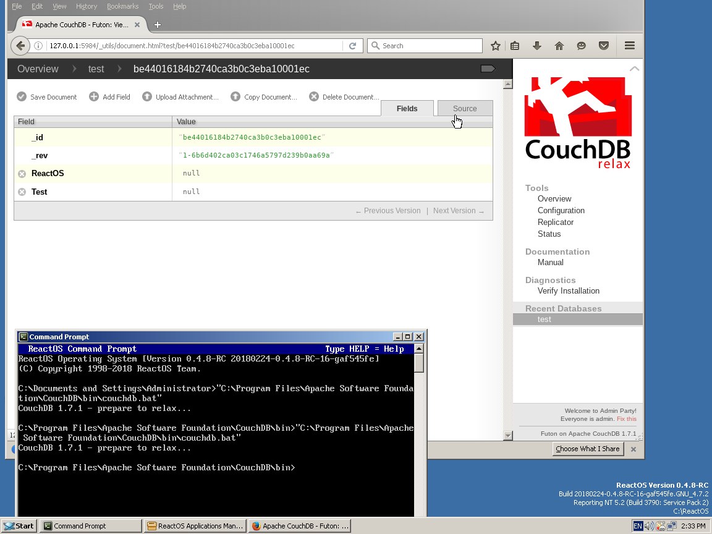Screen dimensions: 712x534
Task: Open the File menu
Action: click(17, 6)
